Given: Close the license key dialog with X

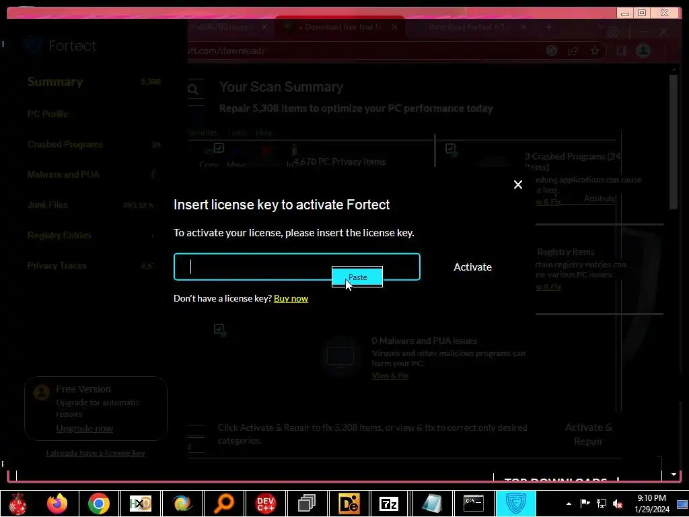Looking at the screenshot, I should click(x=518, y=184).
